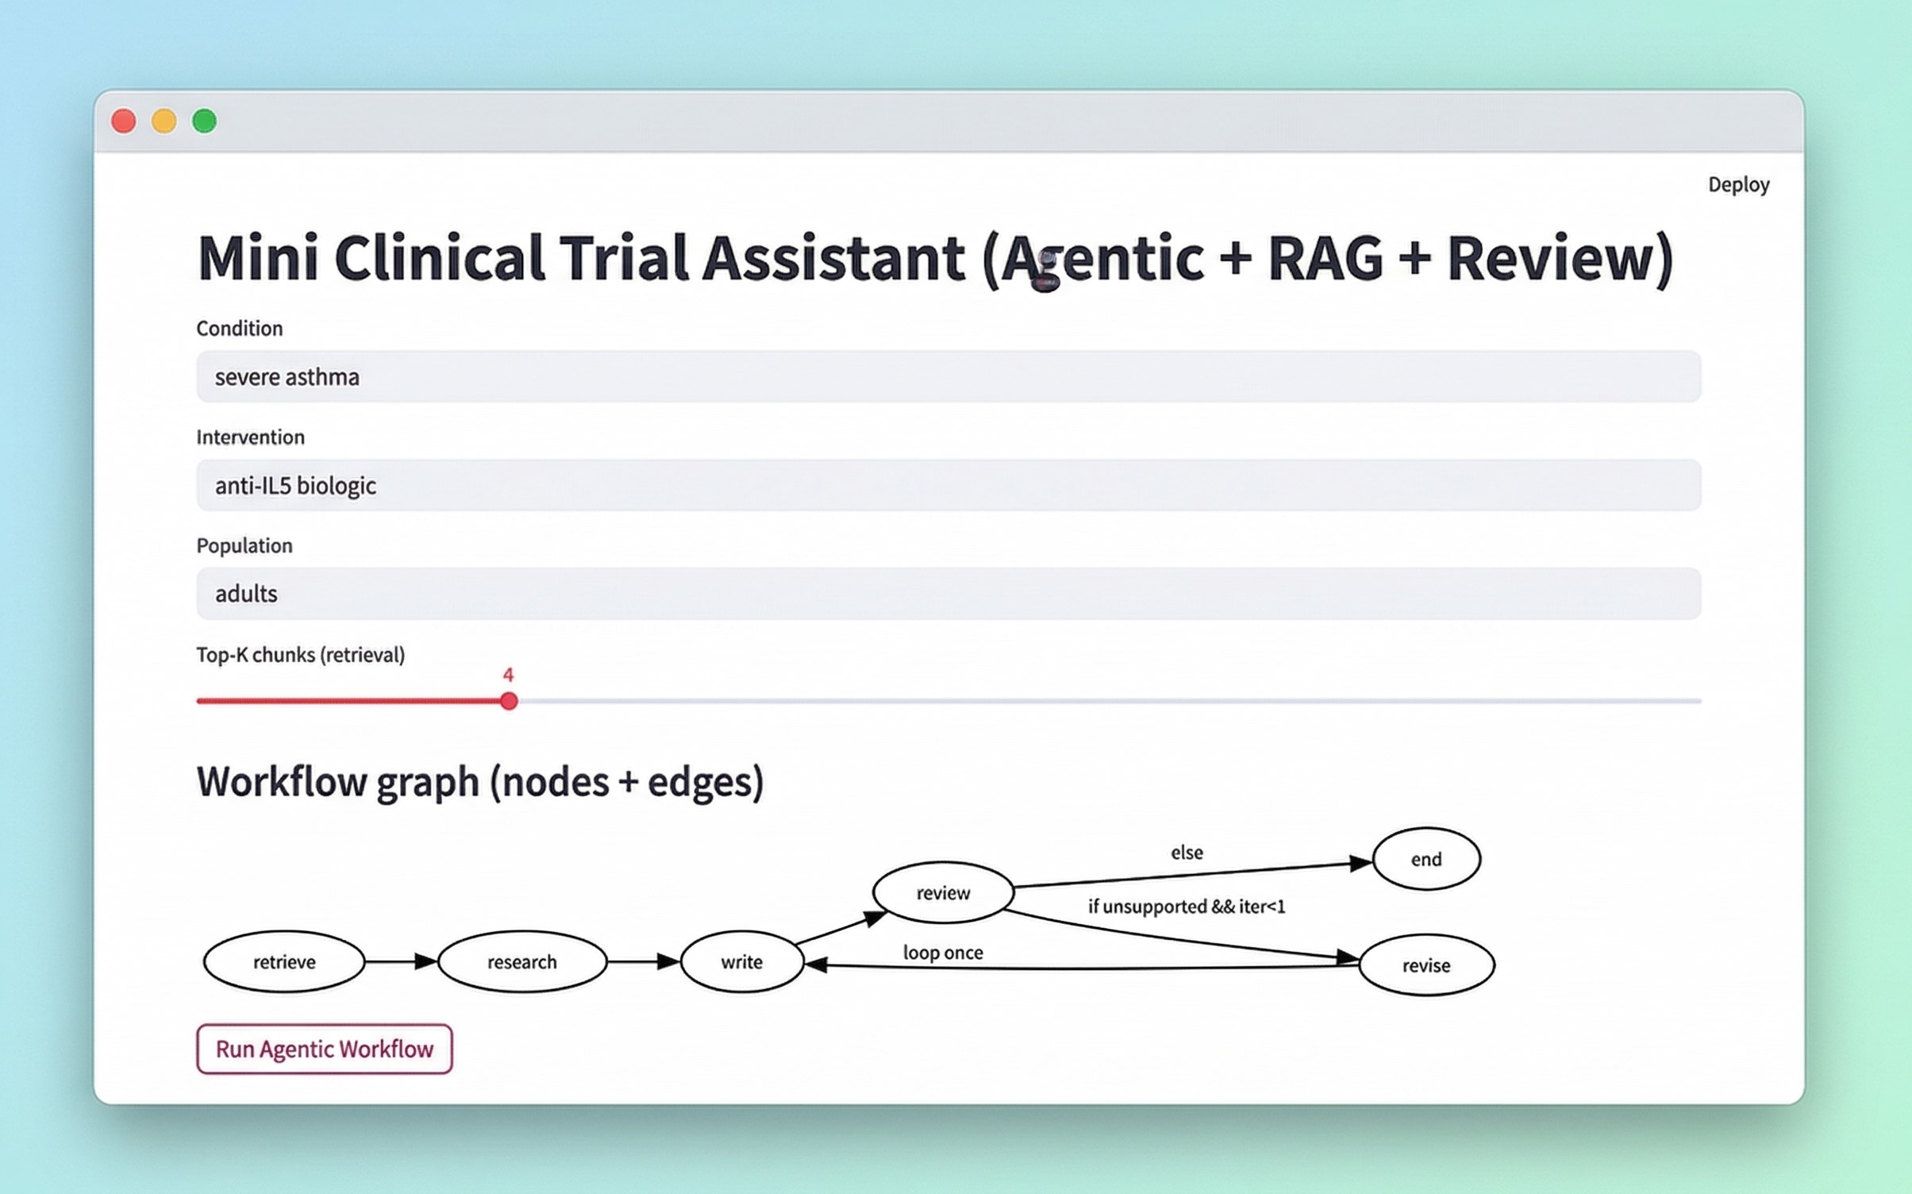This screenshot has width=1912, height=1194.
Task: Select the review node in the graph
Action: 943,893
